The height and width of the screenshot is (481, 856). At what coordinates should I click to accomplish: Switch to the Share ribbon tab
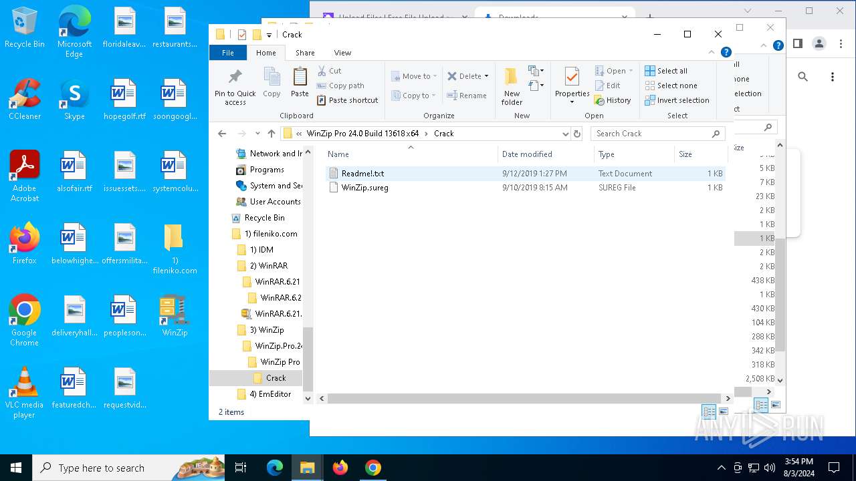pos(305,53)
